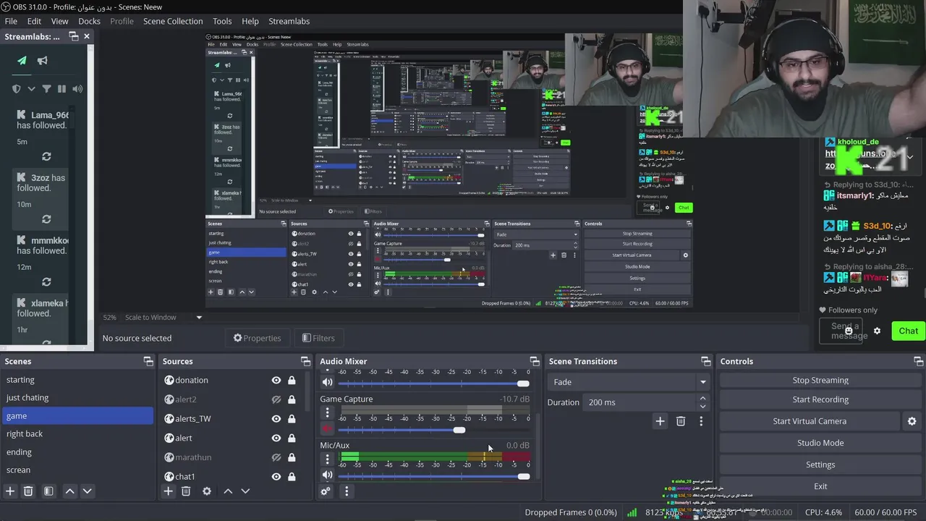Remove the selected source with the trash icon
The height and width of the screenshot is (521, 926).
coord(186,491)
